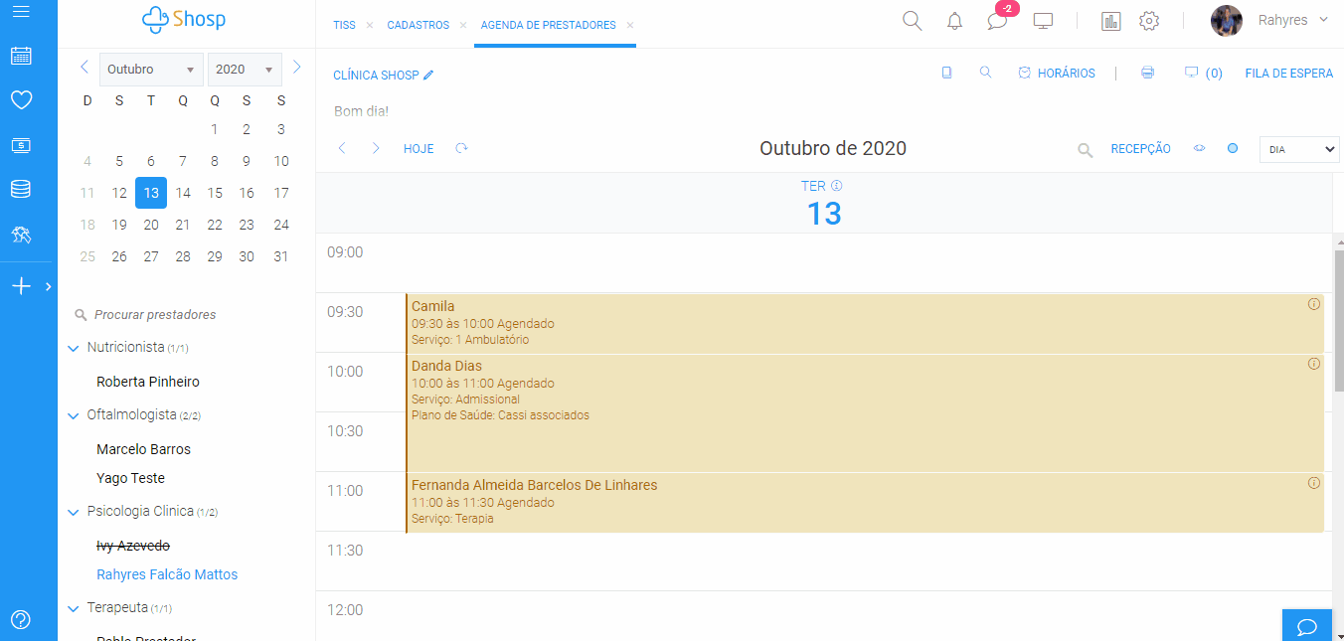Close the TISS tab
This screenshot has height=641, width=1344.
point(369,25)
